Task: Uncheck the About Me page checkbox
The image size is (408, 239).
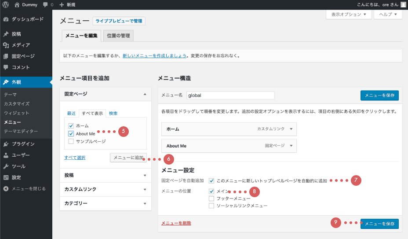Action: point(71,133)
